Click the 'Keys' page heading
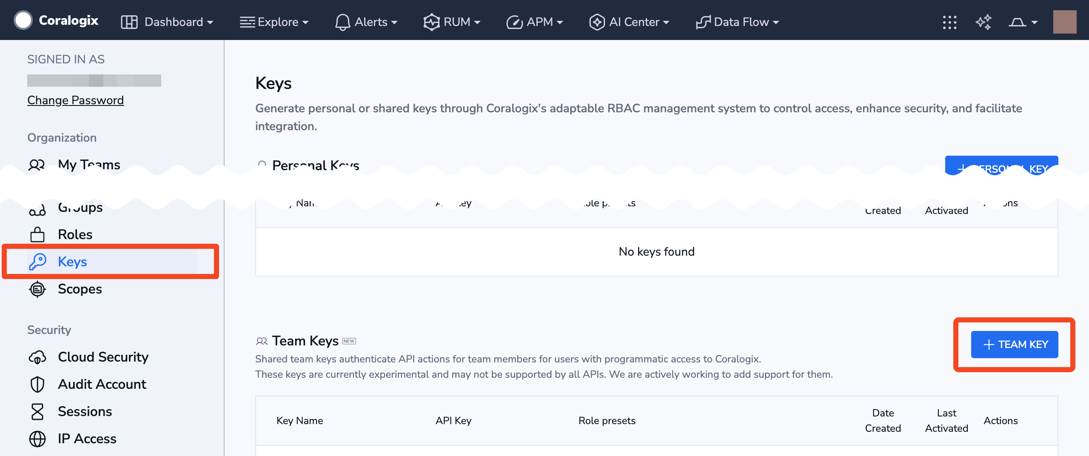 274,83
